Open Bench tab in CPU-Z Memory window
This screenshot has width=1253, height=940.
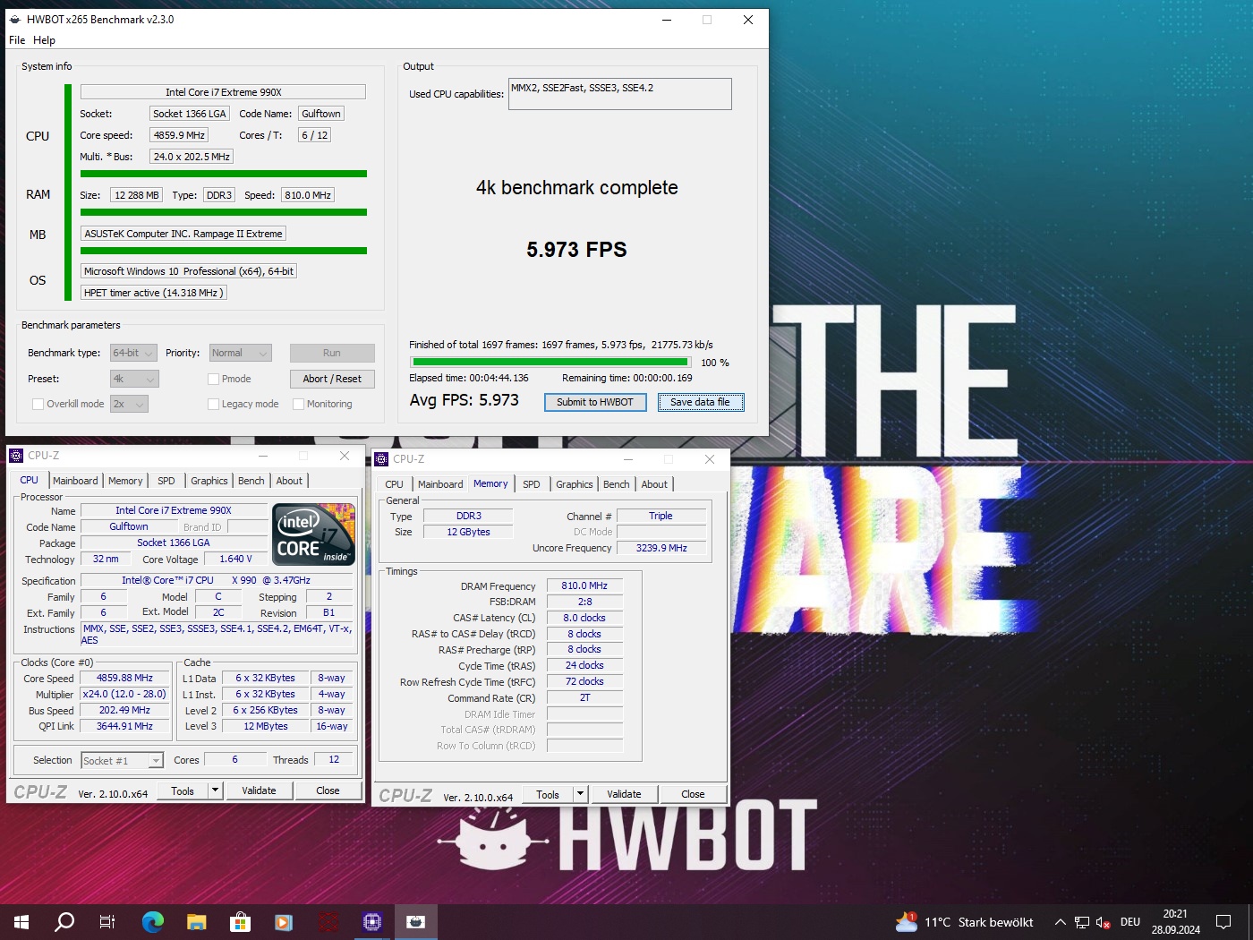pyautogui.click(x=617, y=484)
